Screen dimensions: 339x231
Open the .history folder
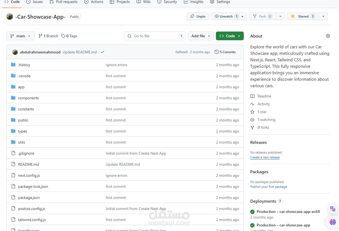click(24, 65)
